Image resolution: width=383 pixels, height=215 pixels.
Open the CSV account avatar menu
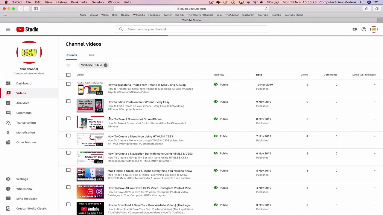(x=374, y=29)
